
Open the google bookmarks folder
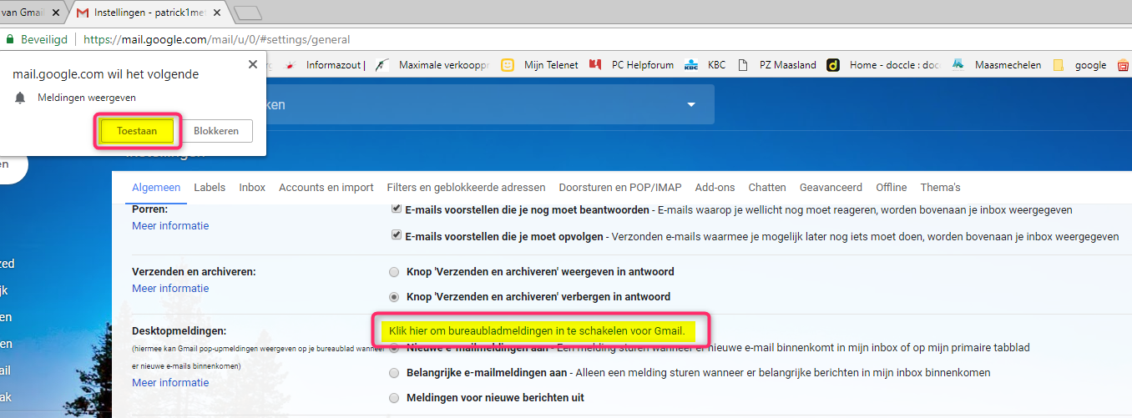[x=1080, y=64]
